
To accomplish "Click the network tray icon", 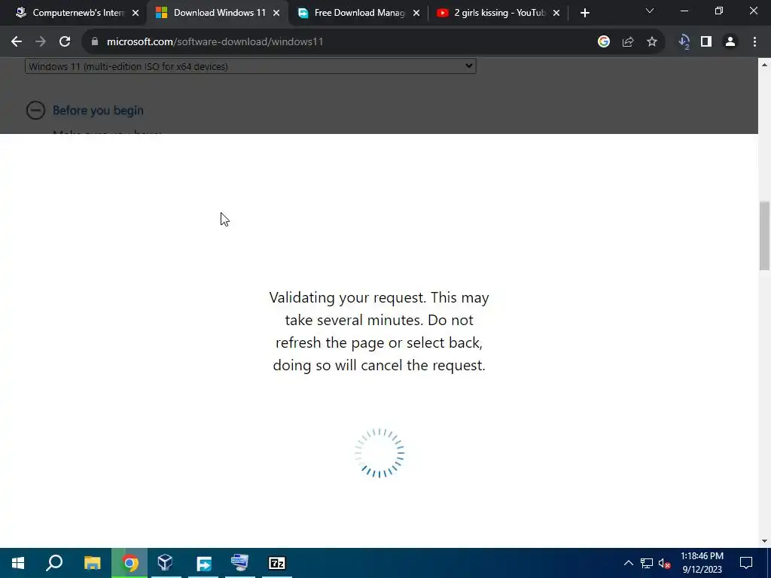I will pyautogui.click(x=646, y=563).
